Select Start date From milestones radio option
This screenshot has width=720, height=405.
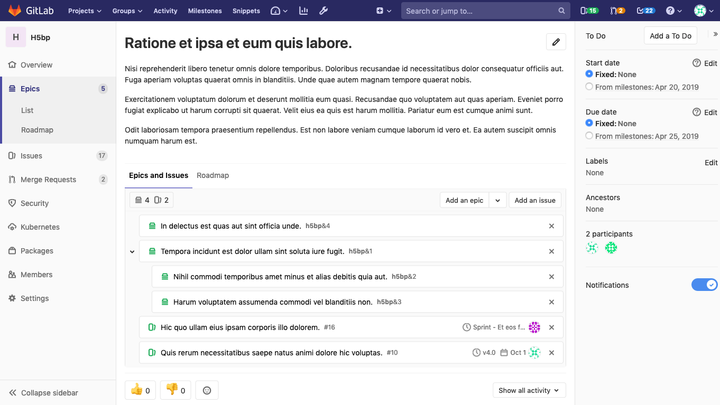click(589, 87)
